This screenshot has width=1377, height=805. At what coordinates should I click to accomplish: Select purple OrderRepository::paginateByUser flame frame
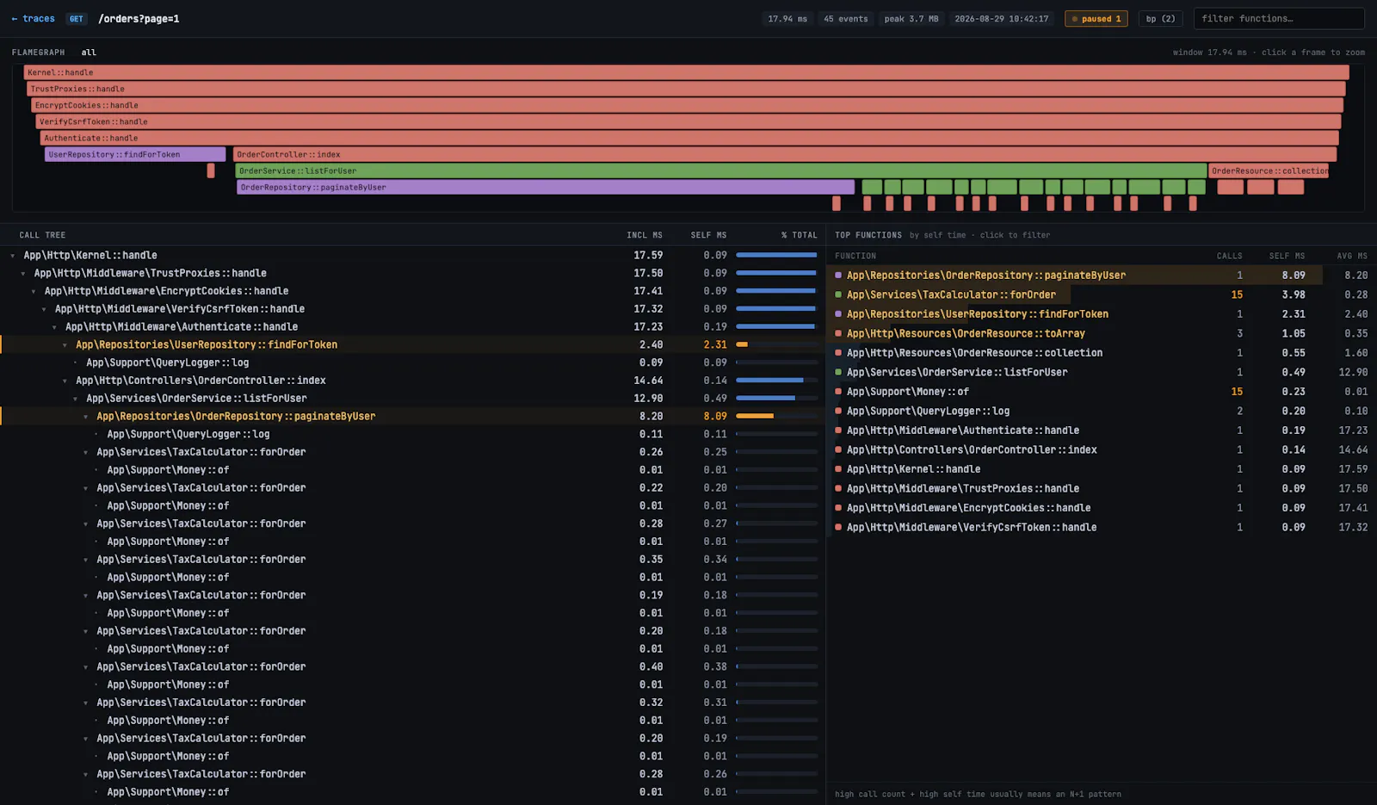546,187
